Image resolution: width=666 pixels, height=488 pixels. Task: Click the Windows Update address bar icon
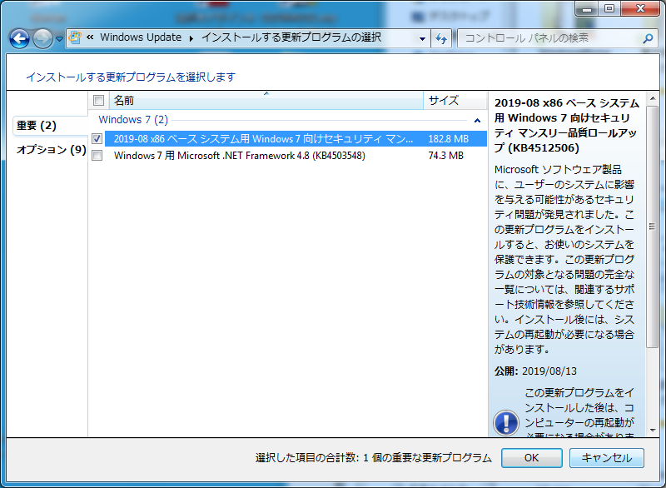coord(75,37)
